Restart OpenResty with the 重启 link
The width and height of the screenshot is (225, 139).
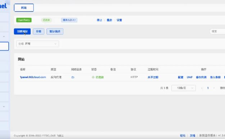tap(109, 20)
